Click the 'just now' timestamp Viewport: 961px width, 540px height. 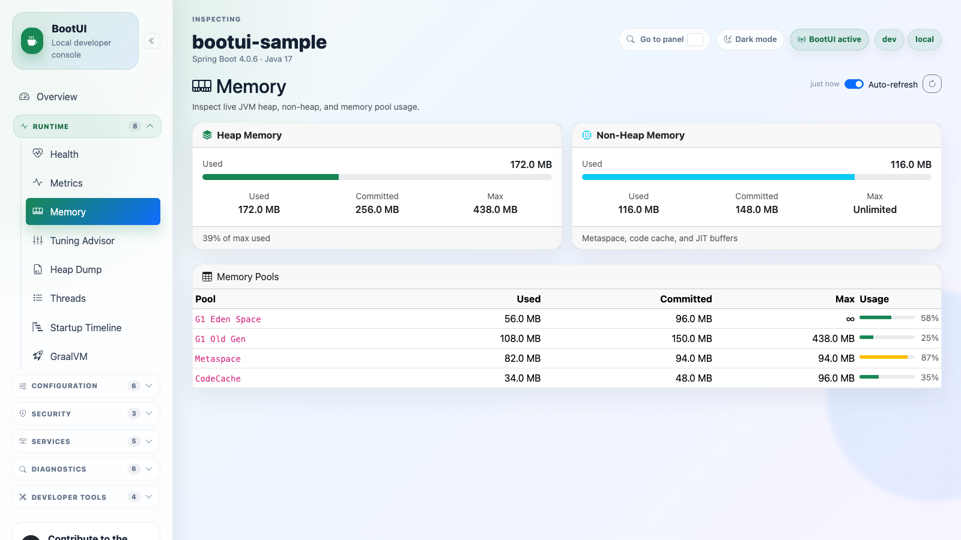[x=825, y=84]
